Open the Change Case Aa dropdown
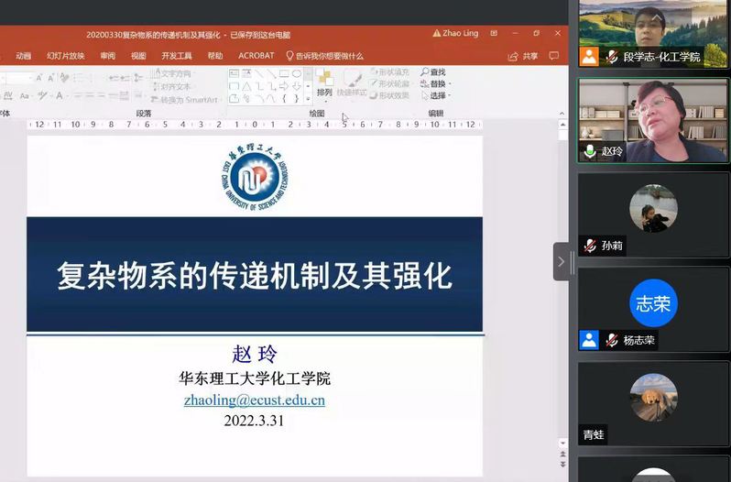This screenshot has height=482, width=731. pyautogui.click(x=25, y=95)
